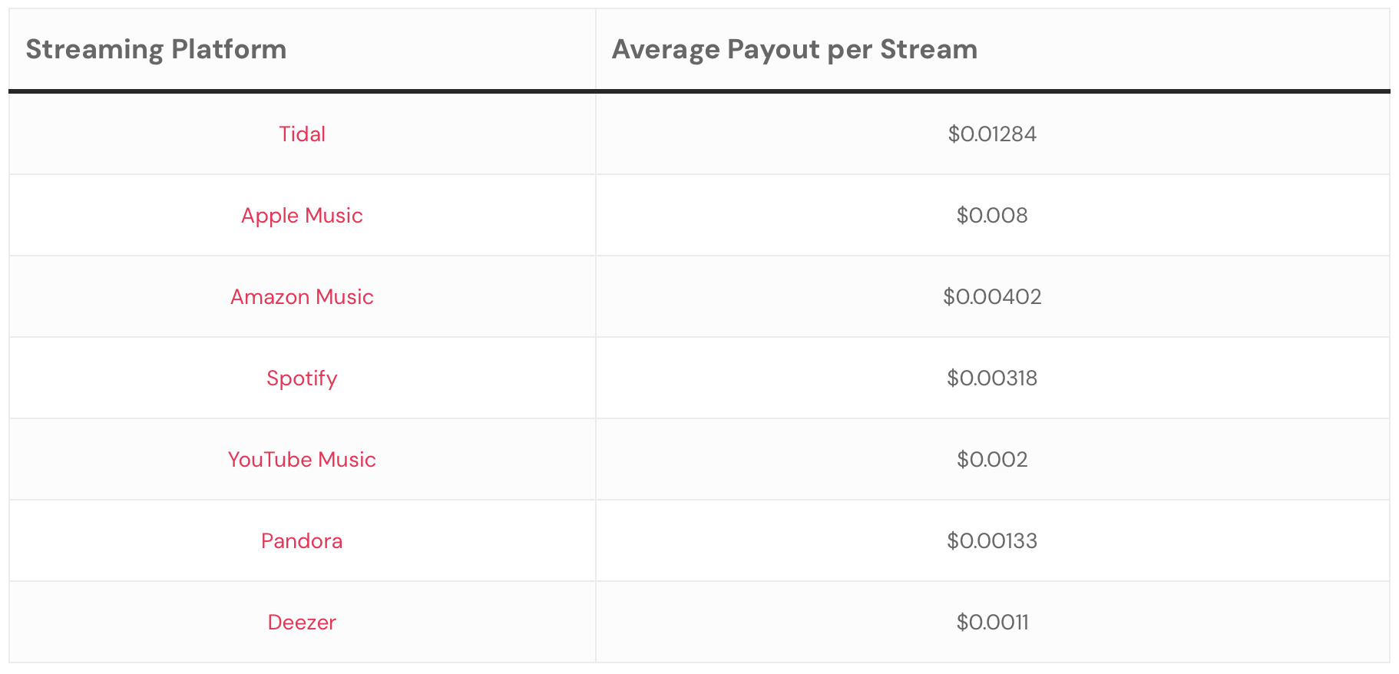
Task: Open the platform link with highest payout
Action: click(302, 134)
